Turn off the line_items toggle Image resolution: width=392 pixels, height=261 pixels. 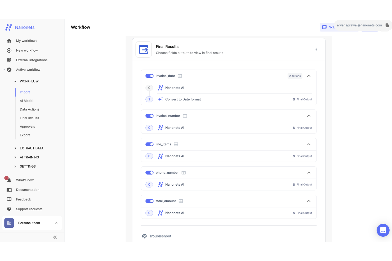click(149, 144)
